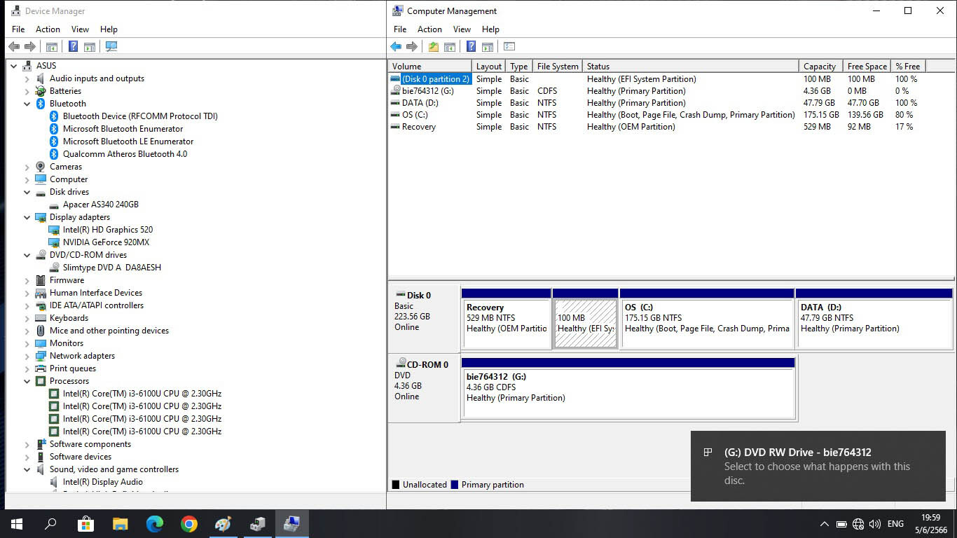Click show/hide action pane icon in Computer Management

pos(488,47)
